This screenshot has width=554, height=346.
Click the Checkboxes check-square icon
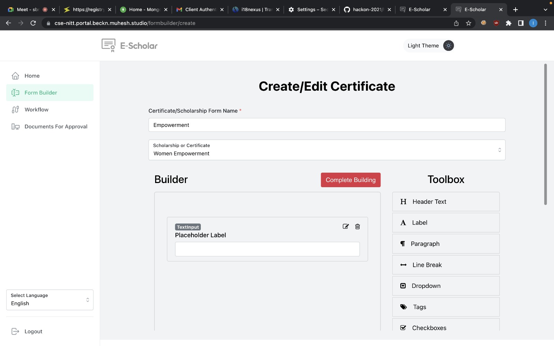point(403,328)
